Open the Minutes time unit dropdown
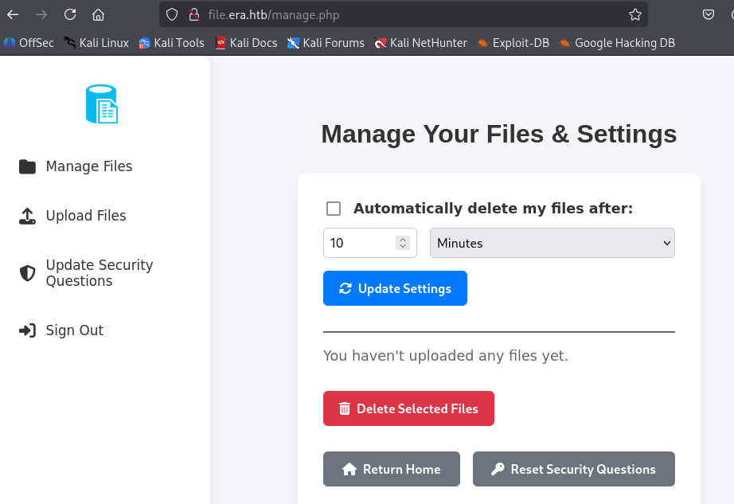The width and height of the screenshot is (734, 504). 552,243
